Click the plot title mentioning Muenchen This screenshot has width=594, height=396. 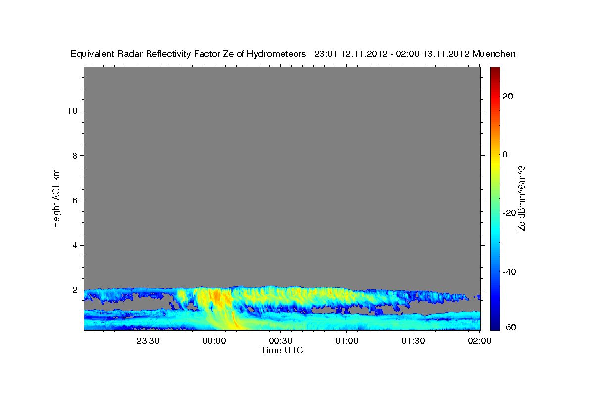click(x=293, y=54)
